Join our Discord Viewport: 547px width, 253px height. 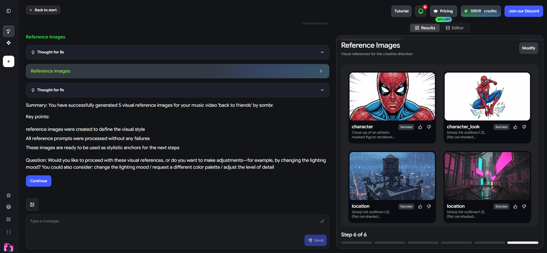pos(523,11)
